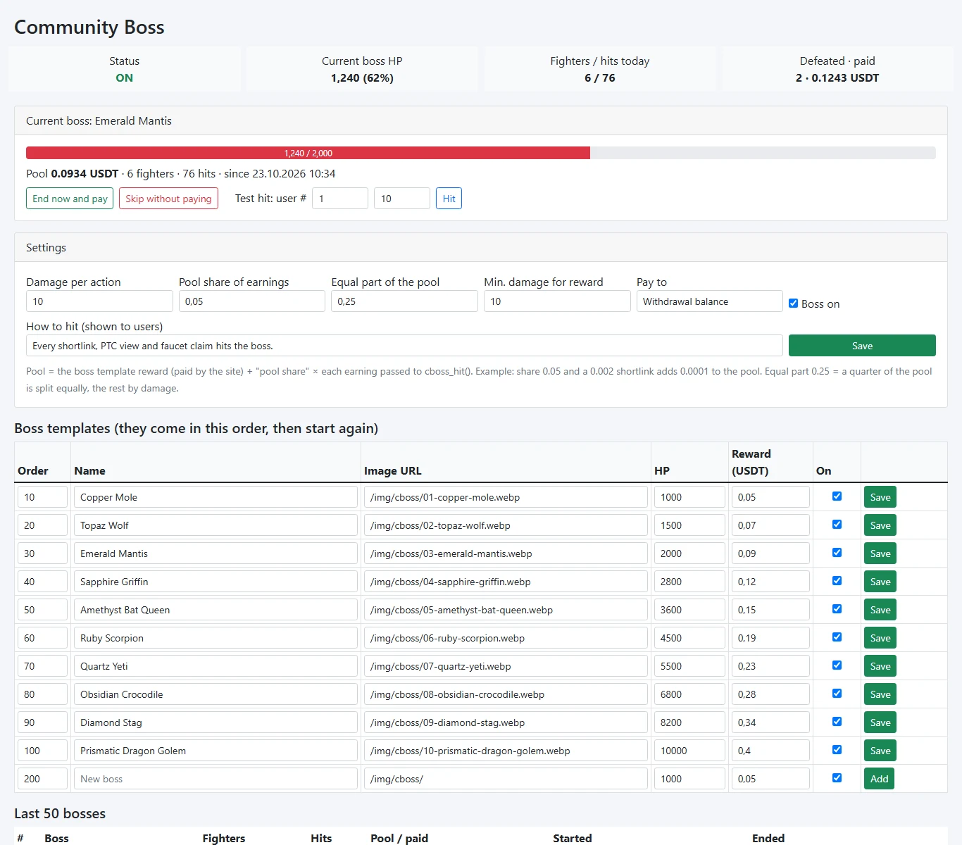Edit the Pool share of earnings field
Image resolution: width=962 pixels, height=845 pixels.
point(252,301)
